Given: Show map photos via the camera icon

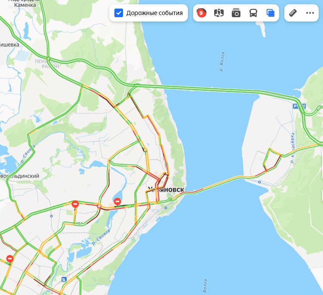Looking at the screenshot, I should pos(236,13).
